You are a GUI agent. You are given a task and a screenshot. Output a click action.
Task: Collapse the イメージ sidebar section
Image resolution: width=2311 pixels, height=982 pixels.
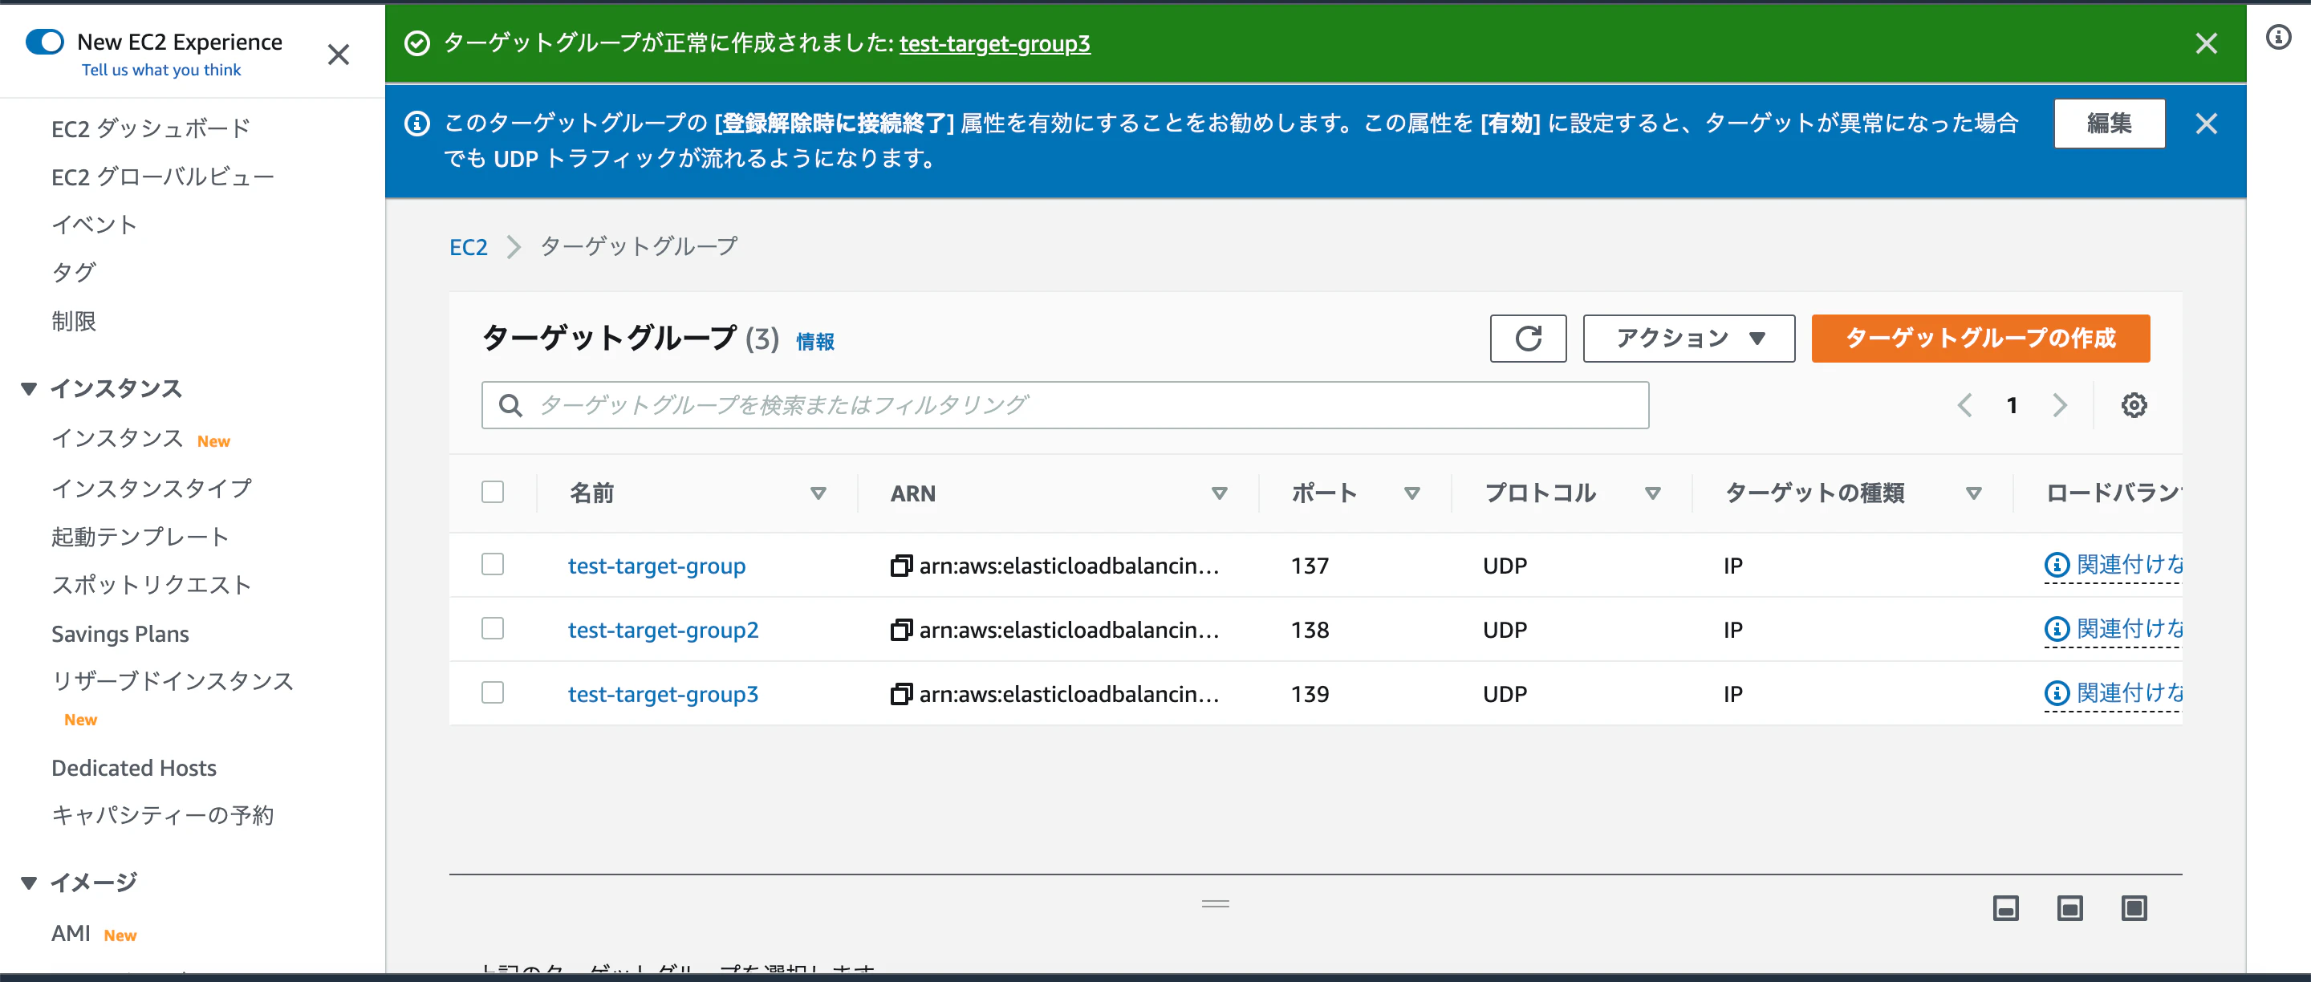point(30,883)
